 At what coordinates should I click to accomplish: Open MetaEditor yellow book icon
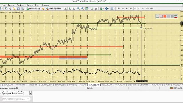coord(43,9)
